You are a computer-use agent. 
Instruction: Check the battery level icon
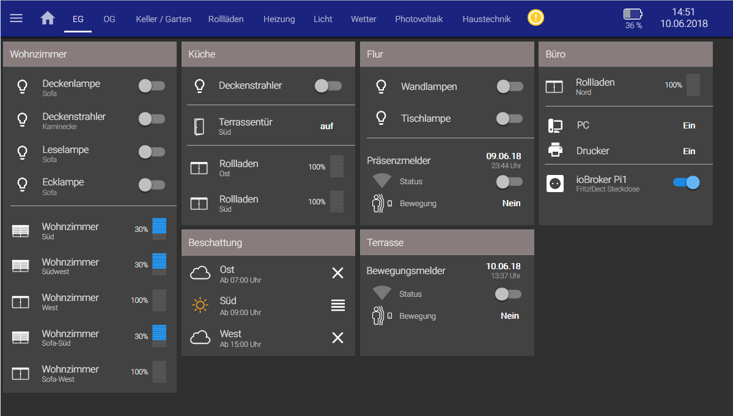[633, 13]
